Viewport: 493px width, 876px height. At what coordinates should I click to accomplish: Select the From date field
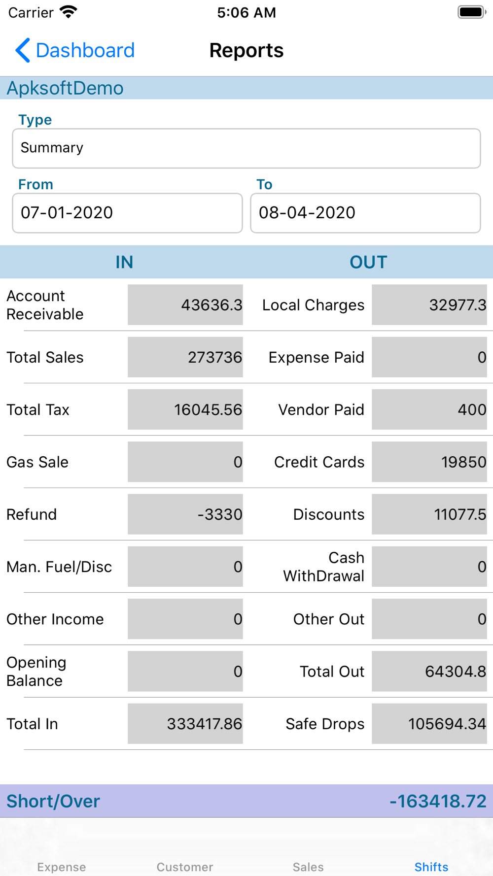click(127, 213)
